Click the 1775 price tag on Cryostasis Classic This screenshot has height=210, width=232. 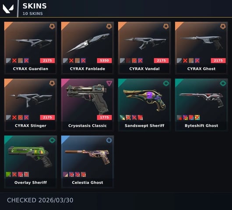pyautogui.click(x=104, y=117)
